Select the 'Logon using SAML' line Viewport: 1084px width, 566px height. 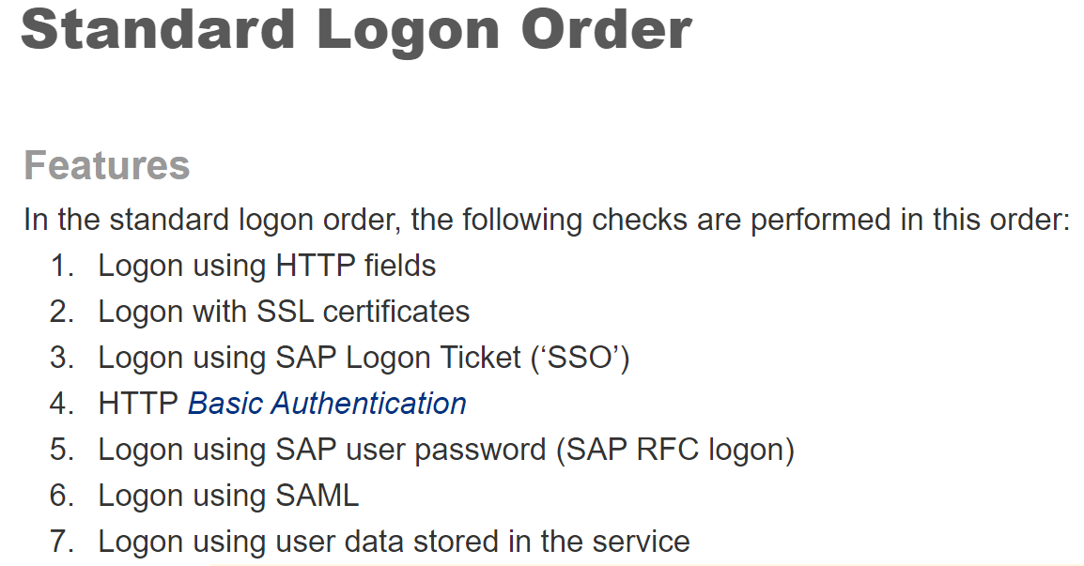click(x=228, y=496)
